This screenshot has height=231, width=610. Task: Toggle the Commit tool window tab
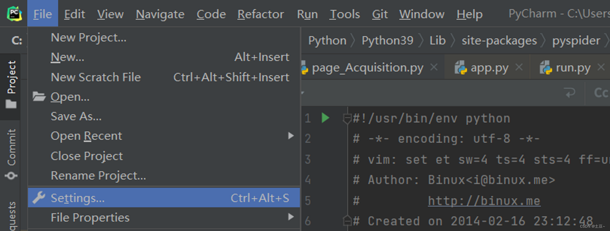11,154
